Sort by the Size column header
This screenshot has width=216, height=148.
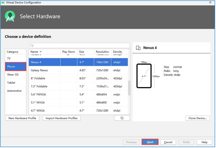86,52
